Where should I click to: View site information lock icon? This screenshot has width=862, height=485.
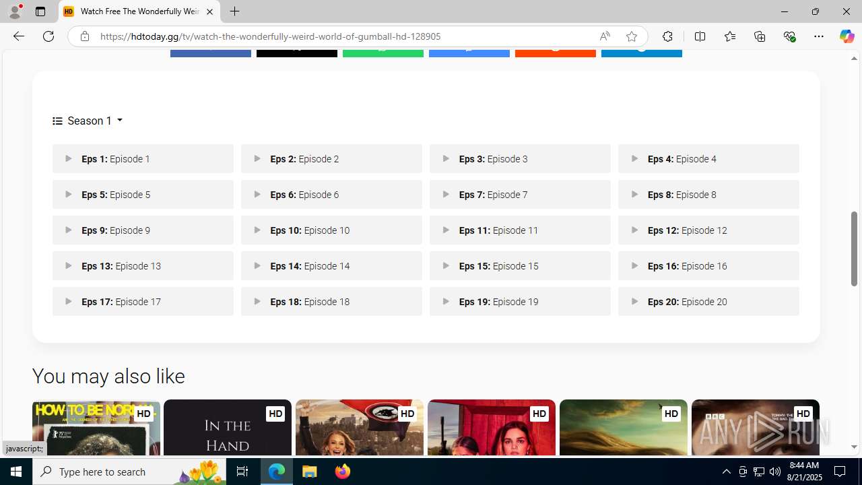point(84,36)
